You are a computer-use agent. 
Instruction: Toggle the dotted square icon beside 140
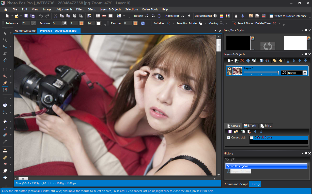[x=99, y=23]
